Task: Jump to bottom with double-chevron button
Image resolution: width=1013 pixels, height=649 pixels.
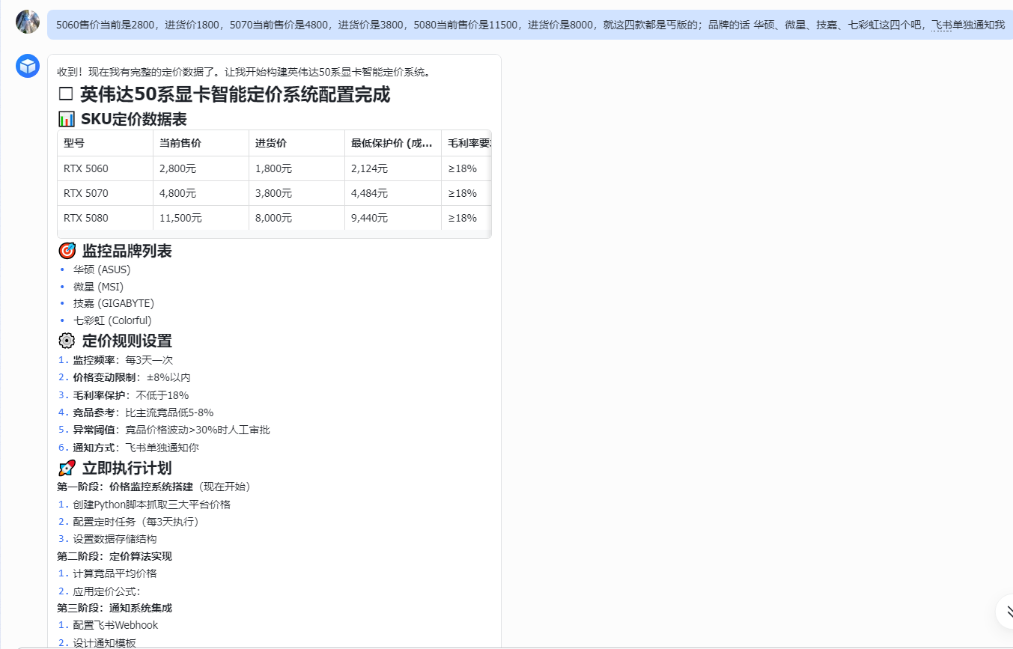Action: coord(1006,611)
